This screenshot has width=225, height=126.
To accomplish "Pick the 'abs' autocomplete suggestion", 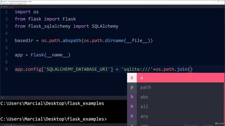I will (176, 97).
